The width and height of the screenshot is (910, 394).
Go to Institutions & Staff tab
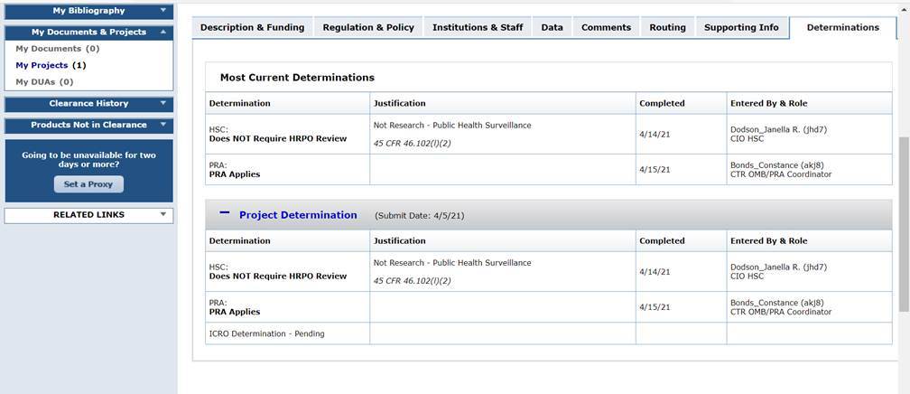tap(477, 27)
